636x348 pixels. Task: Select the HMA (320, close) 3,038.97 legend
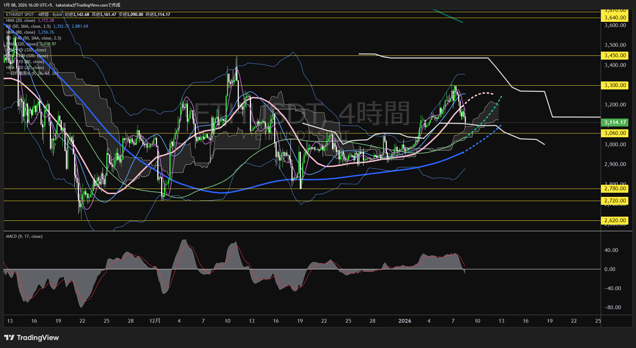tap(31, 44)
